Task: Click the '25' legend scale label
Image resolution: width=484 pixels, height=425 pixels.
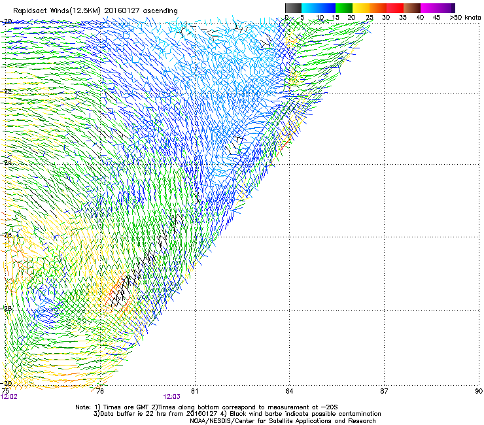Action: [x=370, y=18]
